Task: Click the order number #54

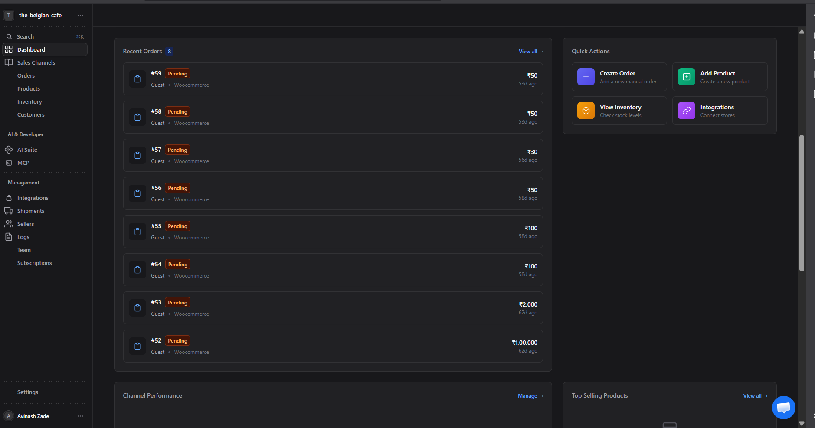Action: (x=156, y=264)
